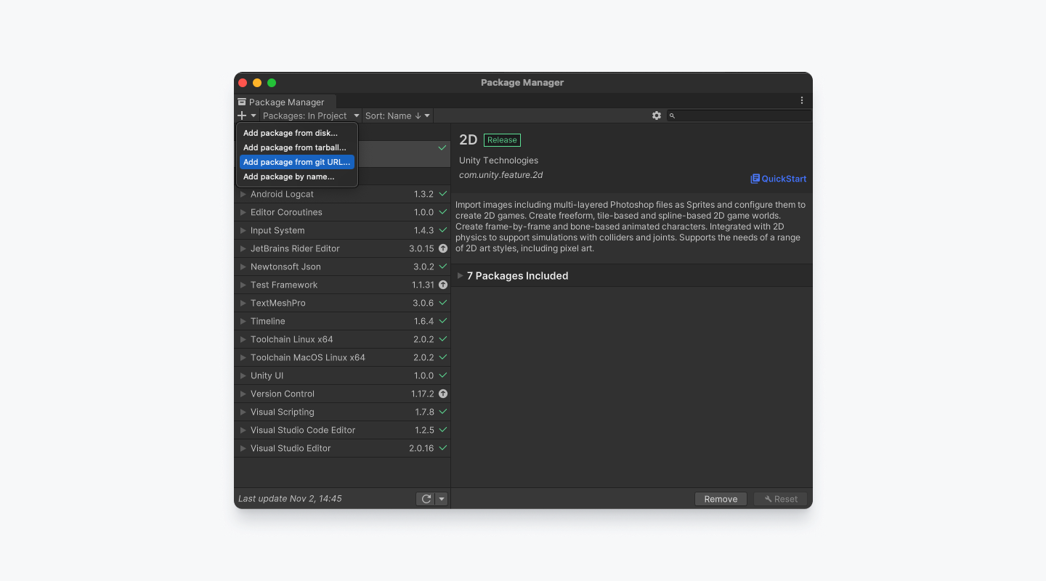Viewport: 1046px width, 581px height.
Task: Click the refresh package list icon
Action: click(426, 499)
